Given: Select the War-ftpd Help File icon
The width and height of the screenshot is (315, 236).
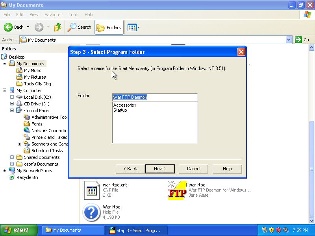Looking at the screenshot, I should click(91, 212).
